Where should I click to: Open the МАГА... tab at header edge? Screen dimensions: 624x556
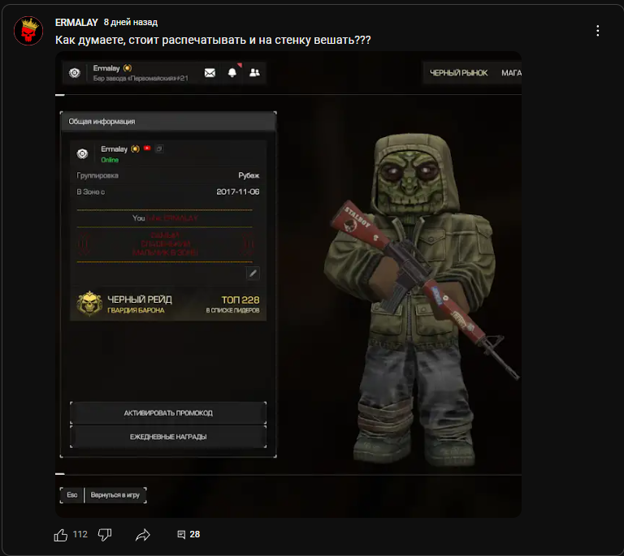(x=511, y=73)
